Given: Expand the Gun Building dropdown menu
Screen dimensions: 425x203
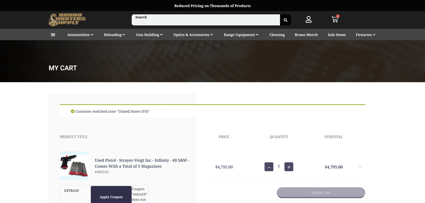Looking at the screenshot, I should (x=149, y=35).
